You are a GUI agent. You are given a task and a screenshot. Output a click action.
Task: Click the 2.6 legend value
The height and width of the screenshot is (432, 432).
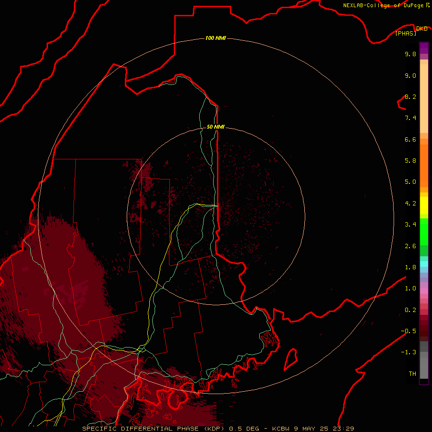point(410,246)
